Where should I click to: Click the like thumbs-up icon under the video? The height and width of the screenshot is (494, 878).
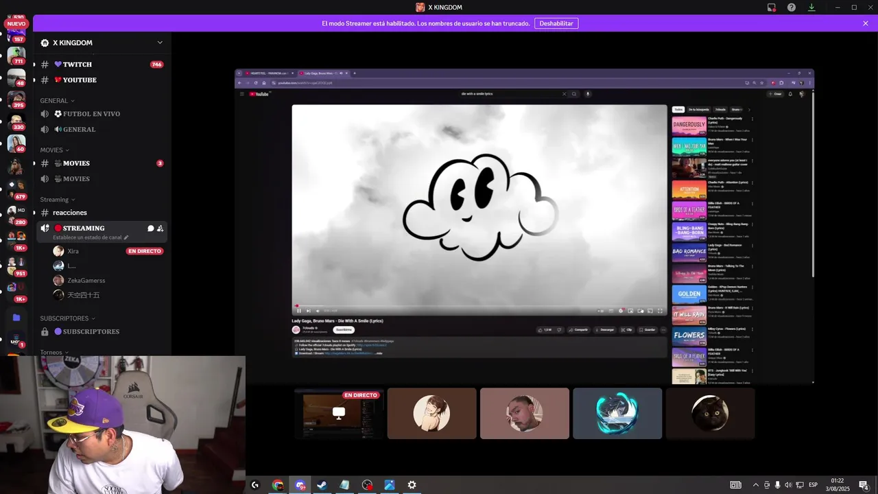(541, 330)
